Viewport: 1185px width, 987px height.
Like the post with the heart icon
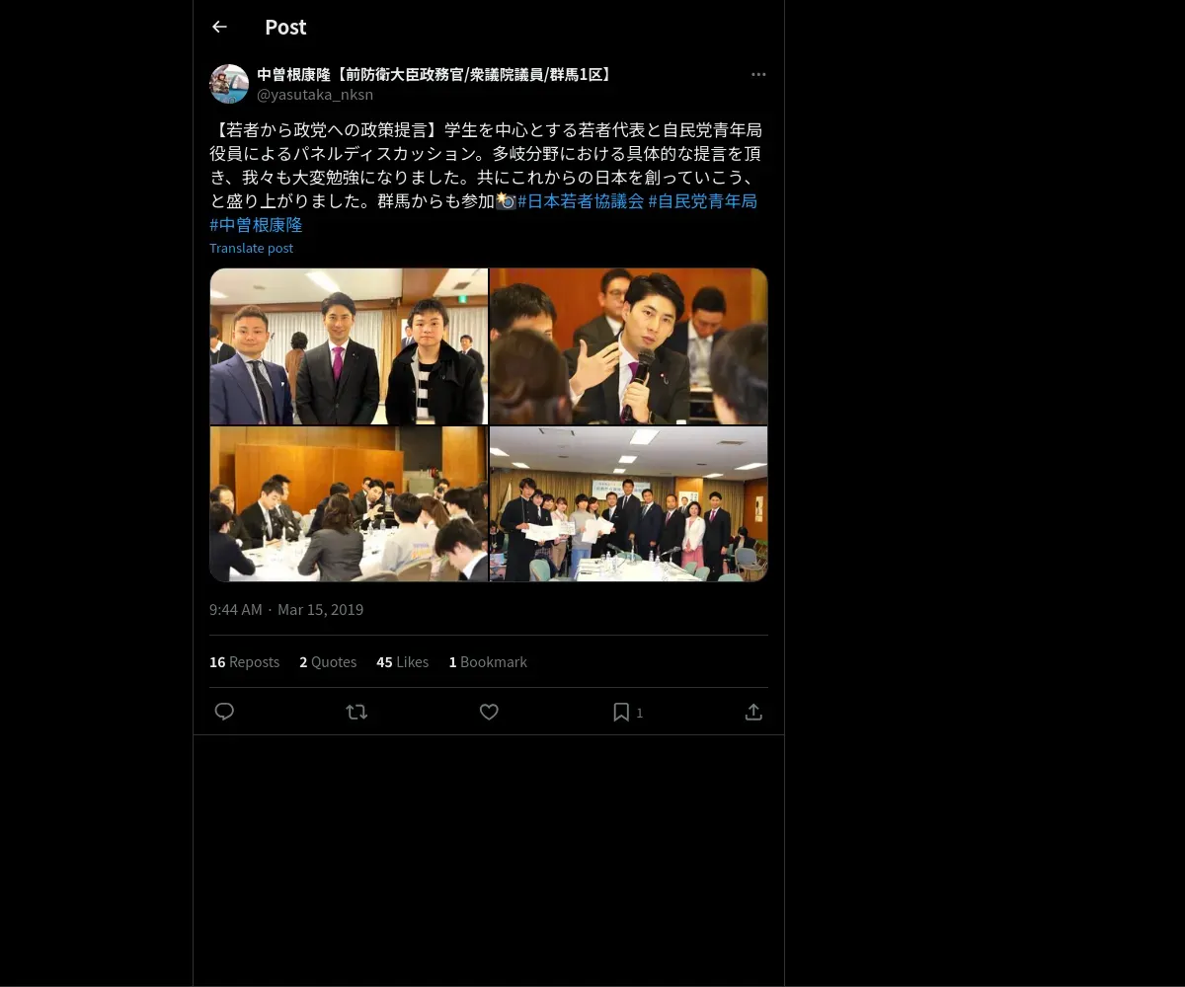coord(489,712)
